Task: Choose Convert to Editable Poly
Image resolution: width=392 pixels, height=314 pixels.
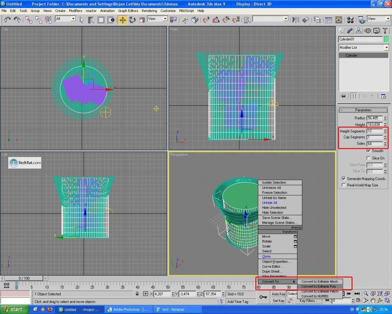Action: point(319,286)
